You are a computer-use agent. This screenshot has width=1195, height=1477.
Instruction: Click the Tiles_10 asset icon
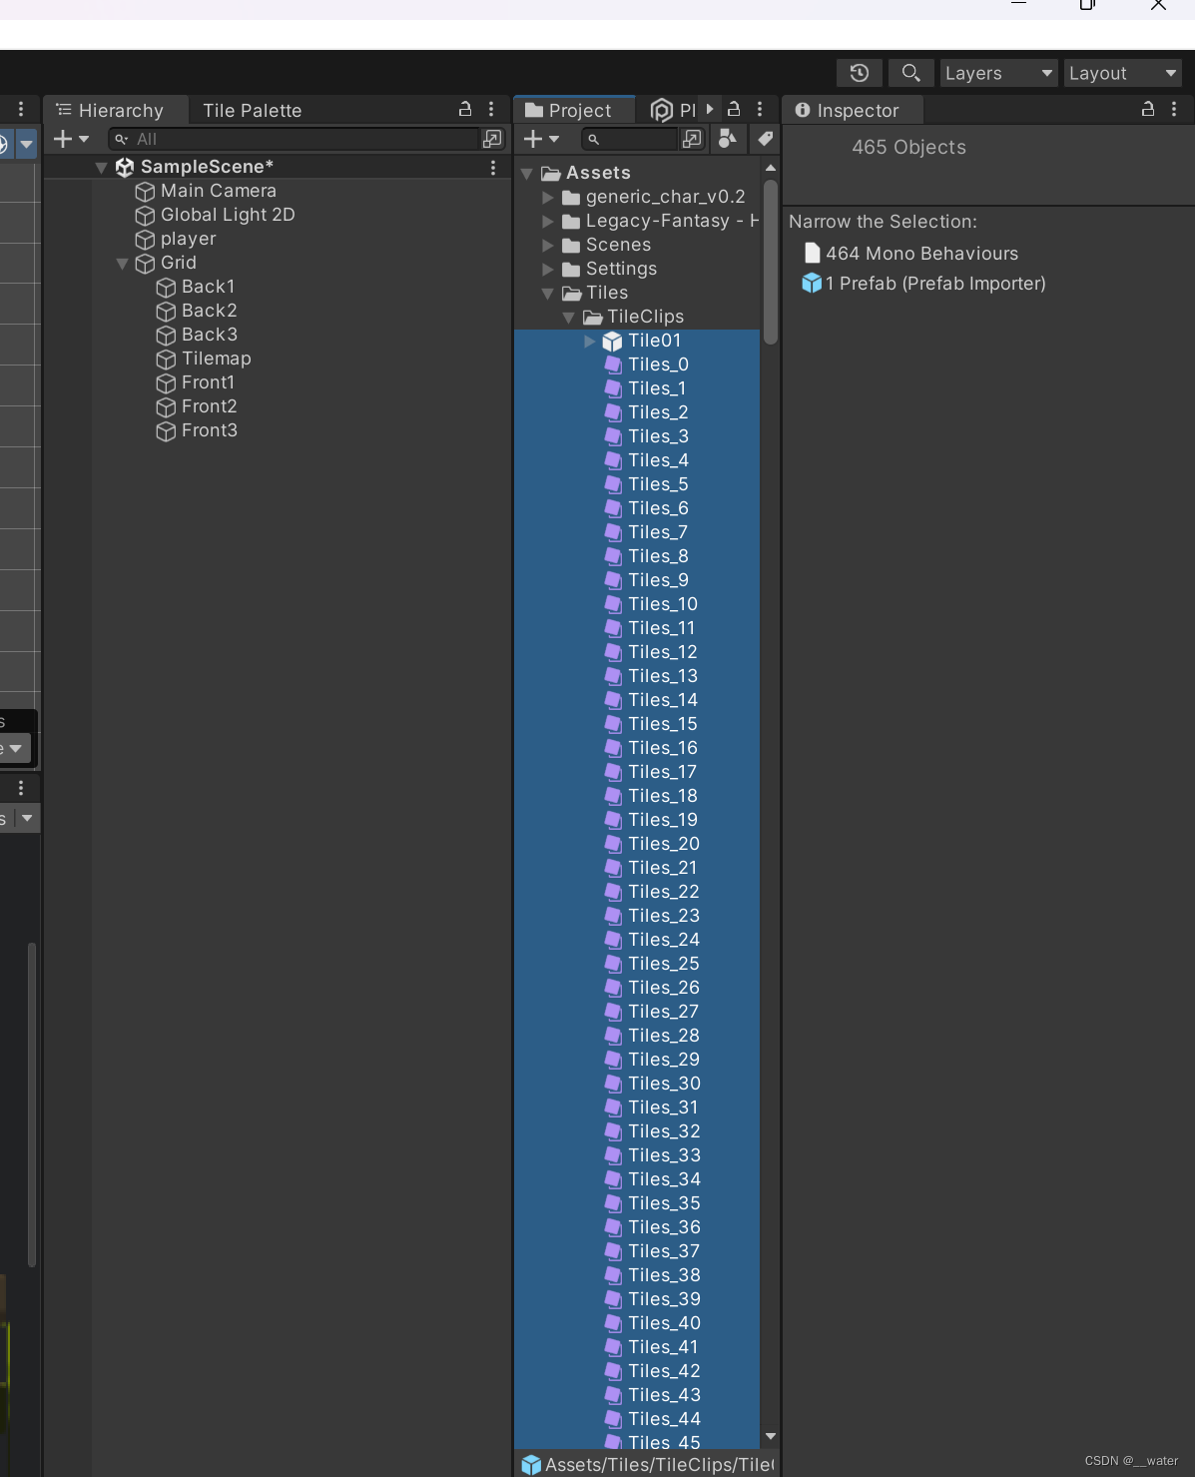[614, 605]
